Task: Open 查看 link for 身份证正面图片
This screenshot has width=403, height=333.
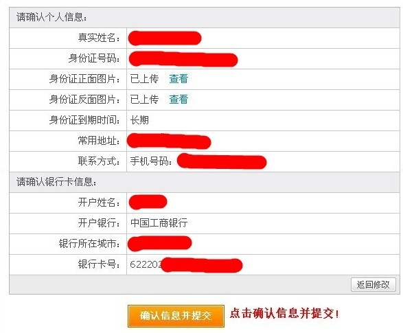Action: pyautogui.click(x=179, y=79)
